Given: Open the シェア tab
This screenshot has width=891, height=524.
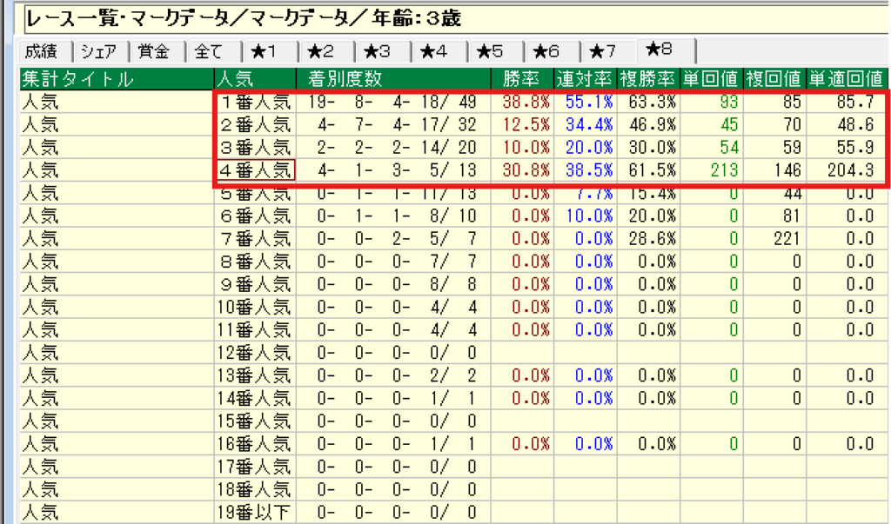Looking at the screenshot, I should pyautogui.click(x=100, y=52).
